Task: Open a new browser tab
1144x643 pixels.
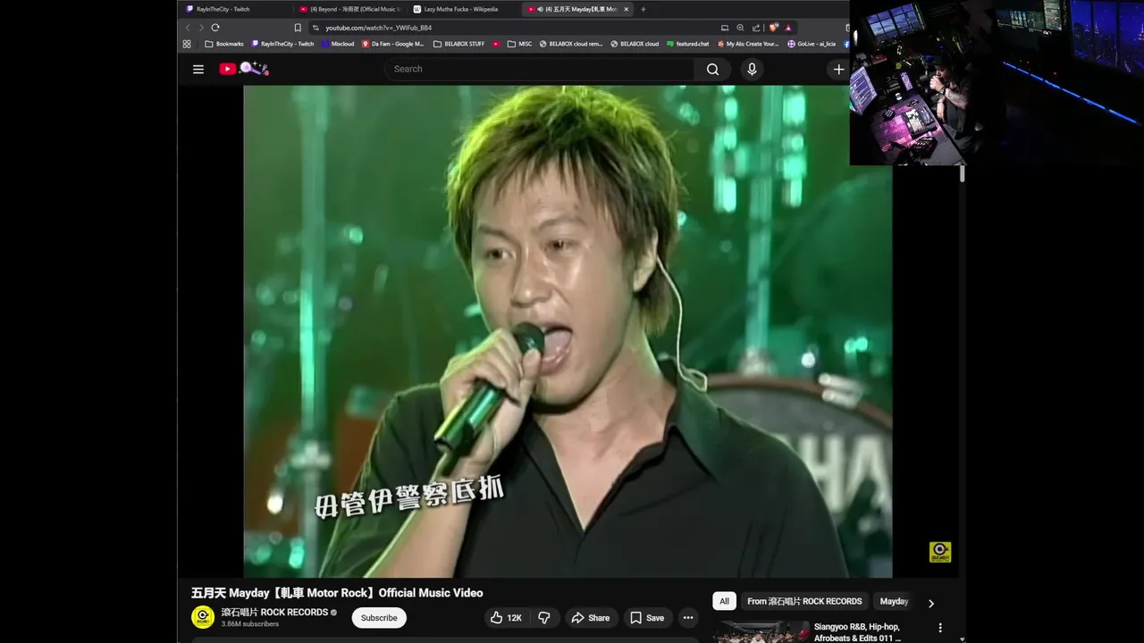Action: pos(643,9)
